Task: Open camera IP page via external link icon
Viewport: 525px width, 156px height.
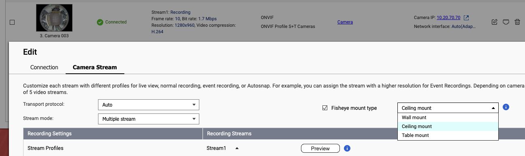Action: point(466,18)
